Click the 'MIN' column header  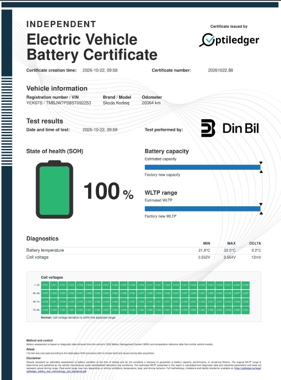(206, 243)
